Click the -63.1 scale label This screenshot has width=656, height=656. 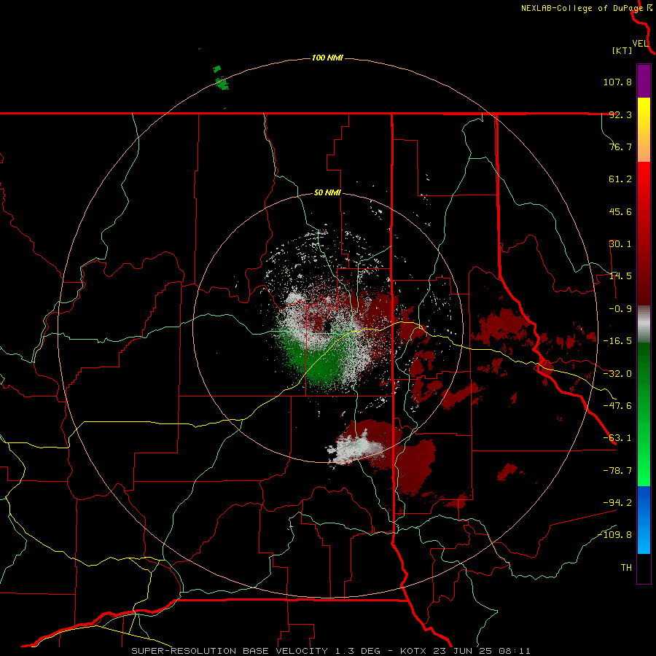click(617, 438)
